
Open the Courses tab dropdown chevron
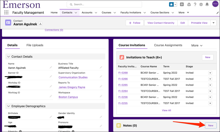click(x=115, y=13)
